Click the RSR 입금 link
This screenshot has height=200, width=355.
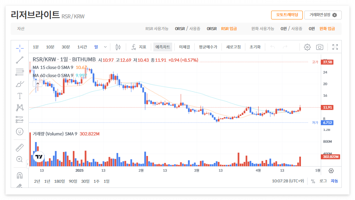click(x=229, y=29)
